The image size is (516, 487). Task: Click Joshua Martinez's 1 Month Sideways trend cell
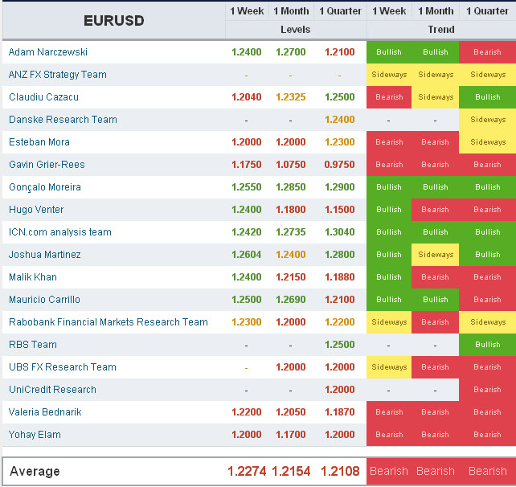pyautogui.click(x=435, y=255)
